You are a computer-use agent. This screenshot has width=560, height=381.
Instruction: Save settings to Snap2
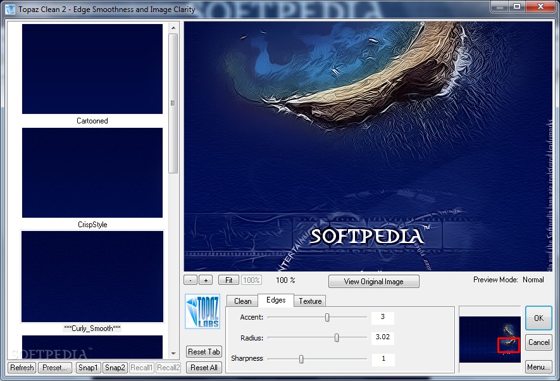pyautogui.click(x=115, y=368)
